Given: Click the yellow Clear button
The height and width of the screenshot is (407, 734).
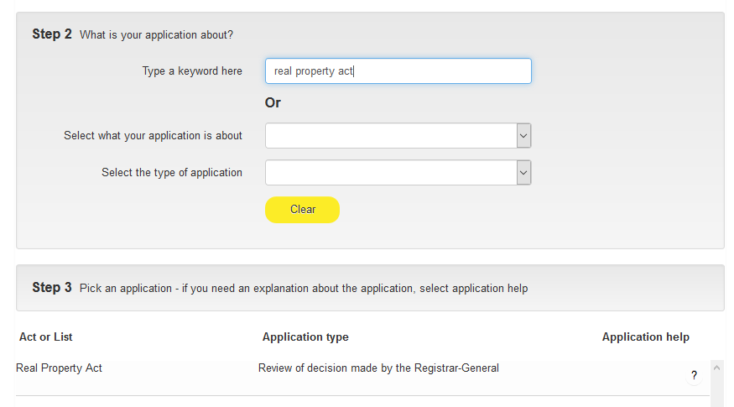Looking at the screenshot, I should click(x=302, y=210).
